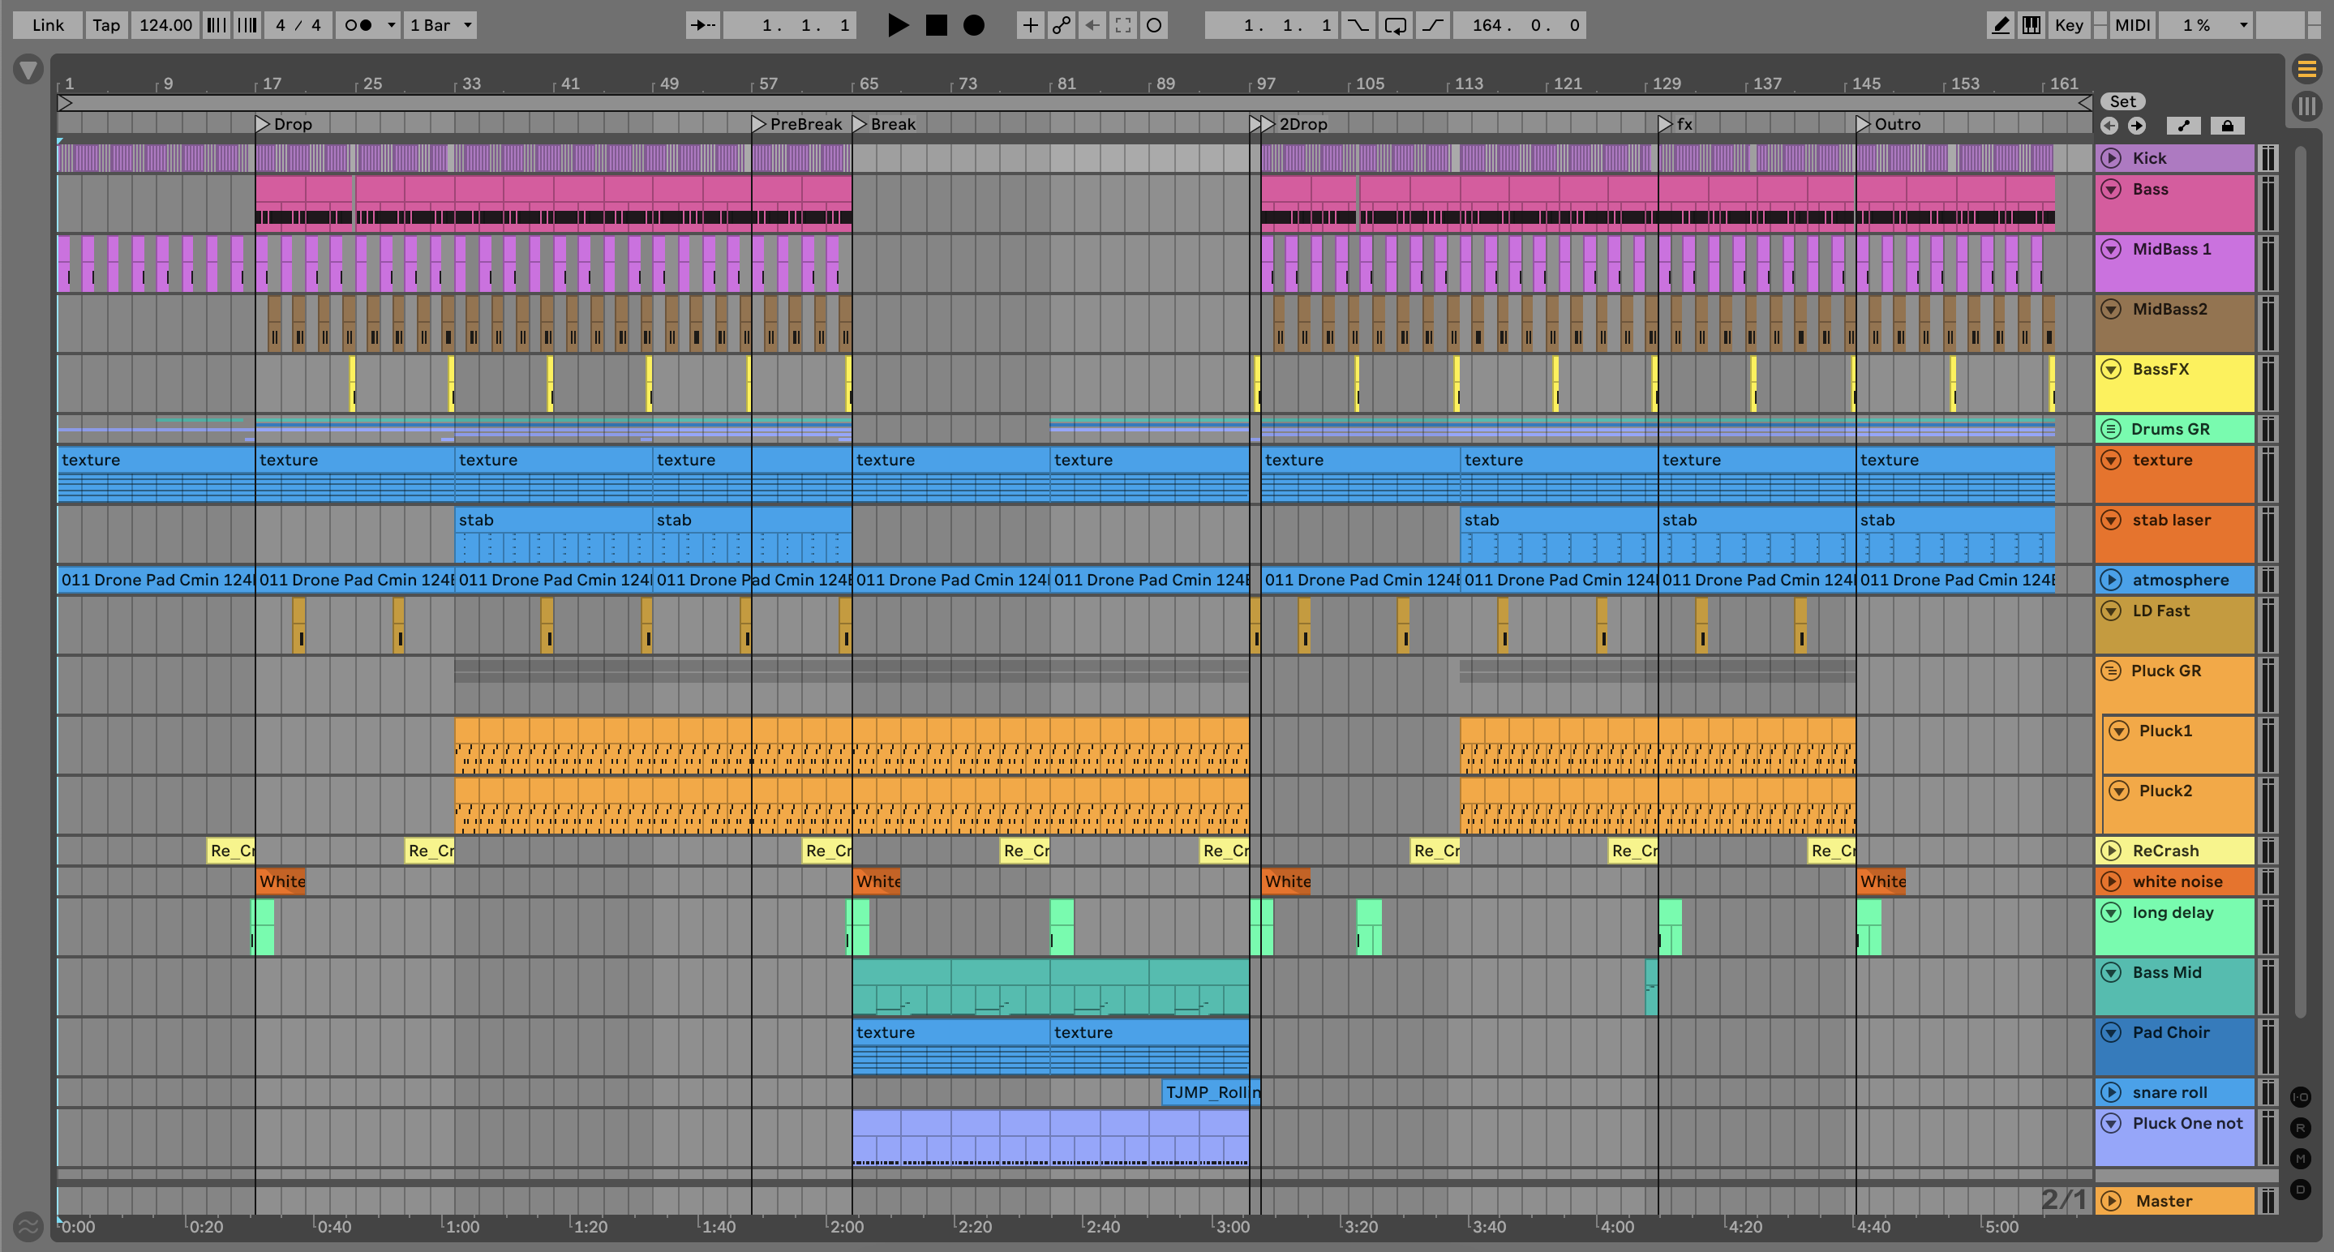Click the Automation Arm icon
Screen dimensions: 2334x1252
pos(1061,25)
